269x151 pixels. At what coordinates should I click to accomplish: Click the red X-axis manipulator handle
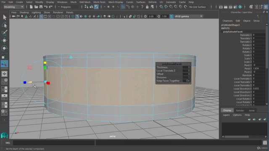(48, 83)
